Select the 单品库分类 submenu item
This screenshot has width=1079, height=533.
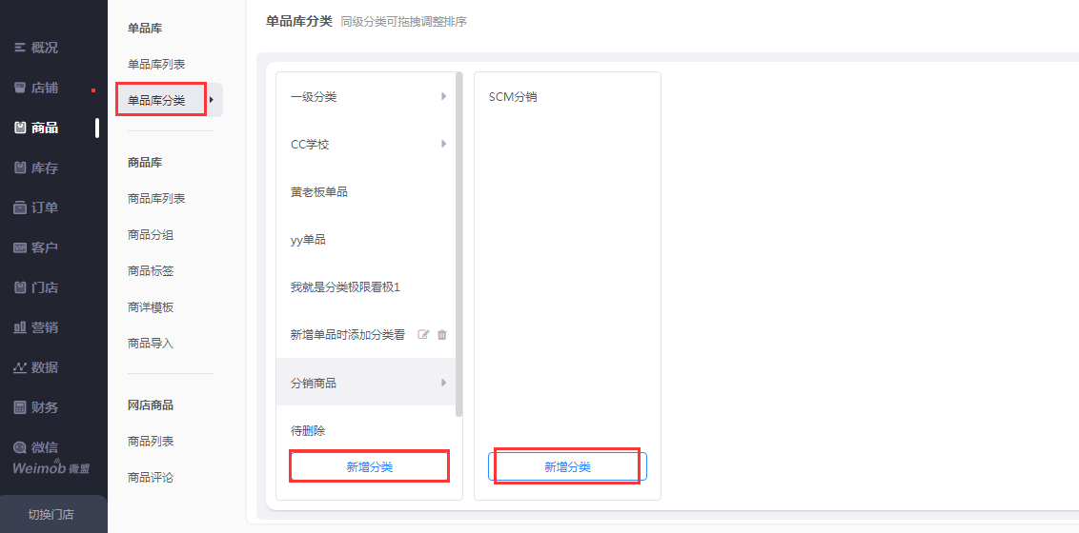coord(156,100)
